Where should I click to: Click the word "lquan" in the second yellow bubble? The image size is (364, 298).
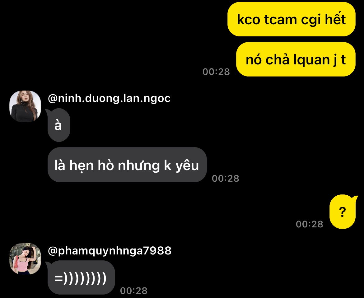click(x=311, y=60)
